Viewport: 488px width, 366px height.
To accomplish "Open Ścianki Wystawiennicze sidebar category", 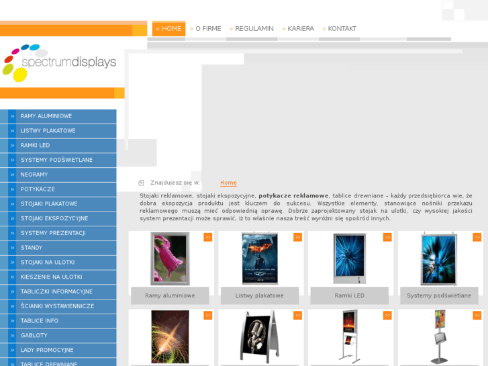I will (x=58, y=306).
